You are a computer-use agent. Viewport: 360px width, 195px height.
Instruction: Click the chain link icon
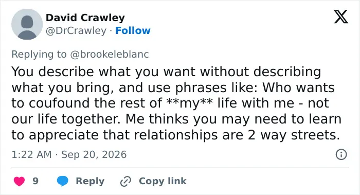(125, 181)
